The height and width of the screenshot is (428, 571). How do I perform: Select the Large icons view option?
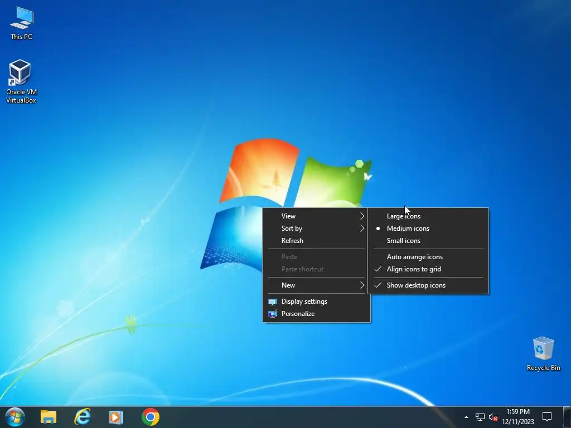click(x=428, y=216)
